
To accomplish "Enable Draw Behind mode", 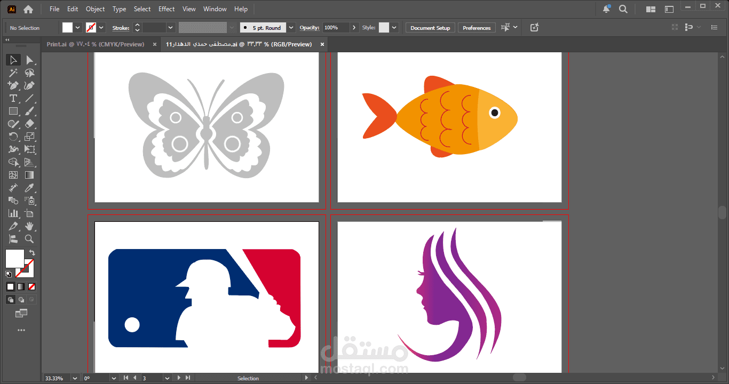I will point(21,300).
